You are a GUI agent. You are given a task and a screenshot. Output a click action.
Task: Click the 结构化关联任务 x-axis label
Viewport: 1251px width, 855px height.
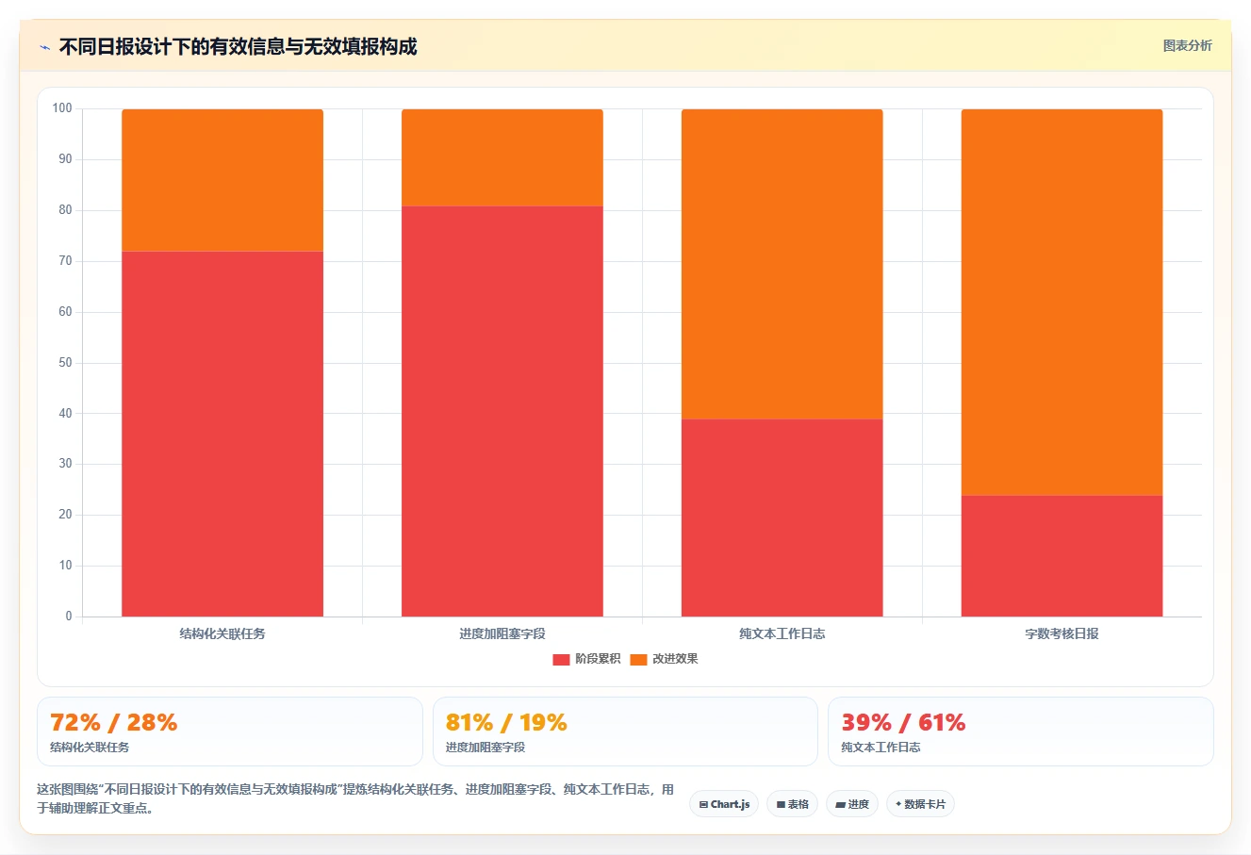(222, 633)
